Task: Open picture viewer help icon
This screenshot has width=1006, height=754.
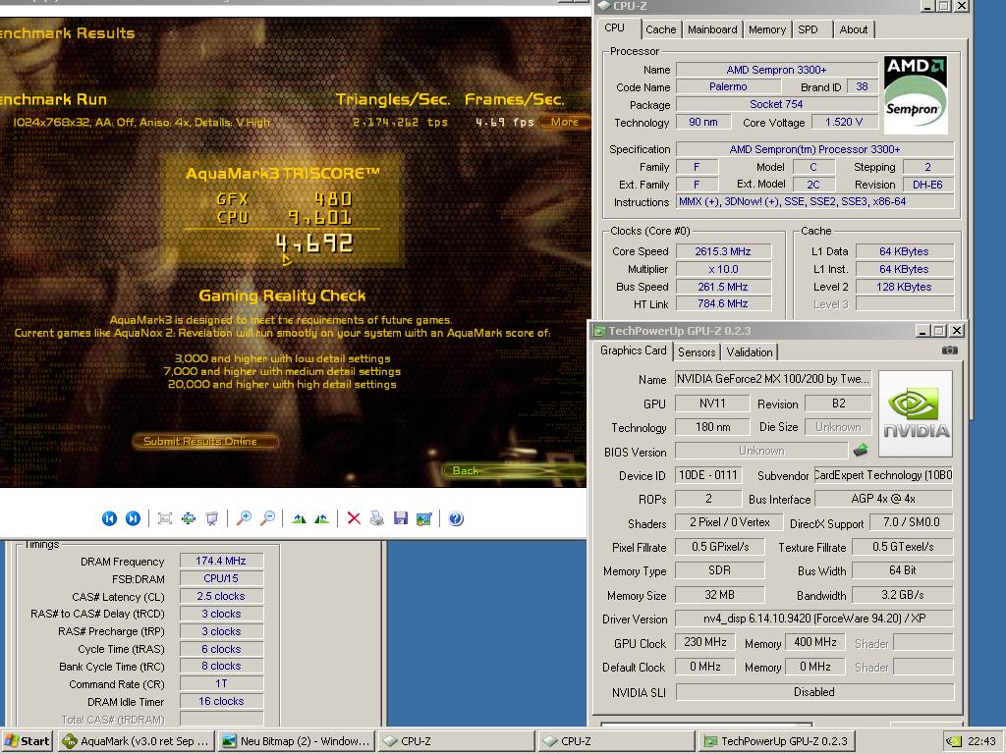Action: pos(456,518)
